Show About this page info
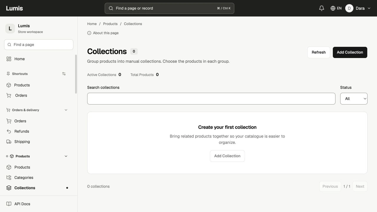Screen dimensions: 377x212 [103, 33]
